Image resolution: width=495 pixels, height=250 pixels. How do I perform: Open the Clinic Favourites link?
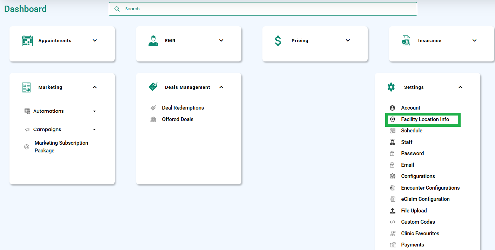click(420, 233)
